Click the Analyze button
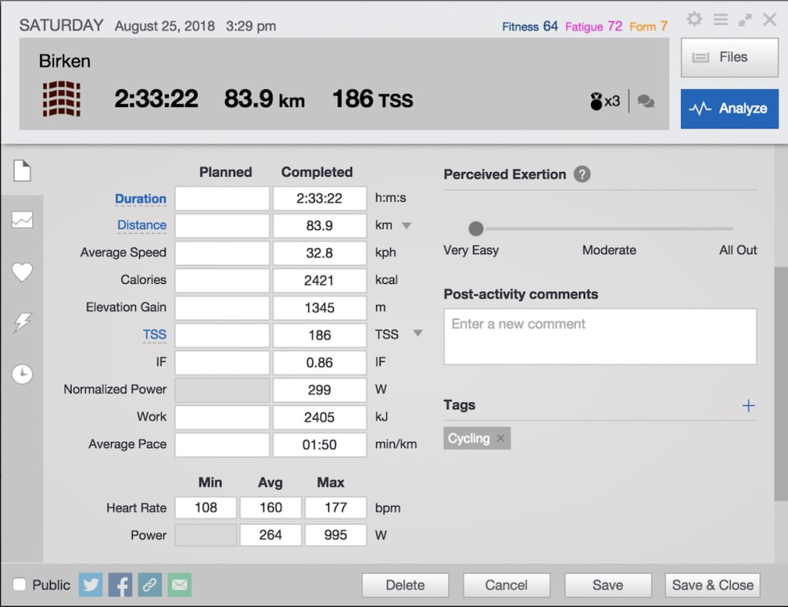Viewport: 788px width, 607px height. (x=729, y=109)
